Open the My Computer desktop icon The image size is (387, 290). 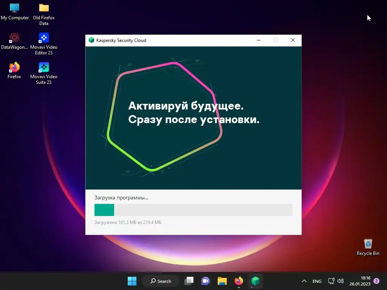click(x=15, y=12)
